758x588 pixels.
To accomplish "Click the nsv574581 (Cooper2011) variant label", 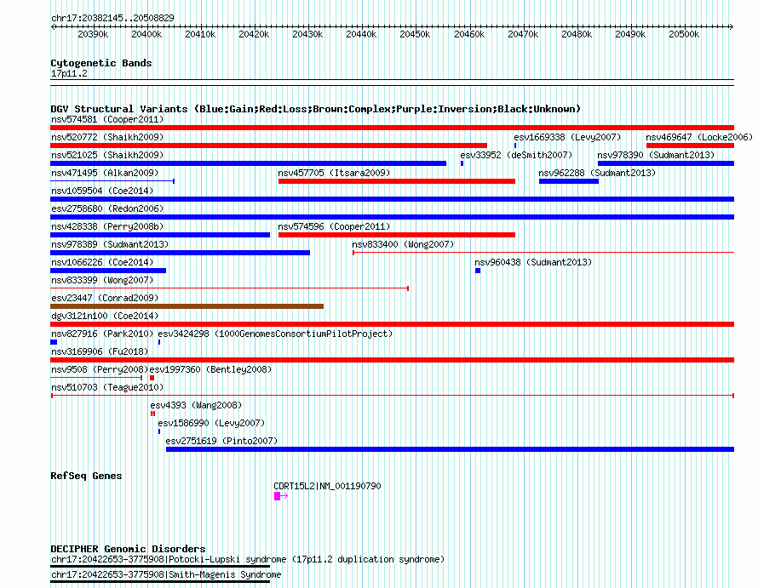I will (107, 119).
